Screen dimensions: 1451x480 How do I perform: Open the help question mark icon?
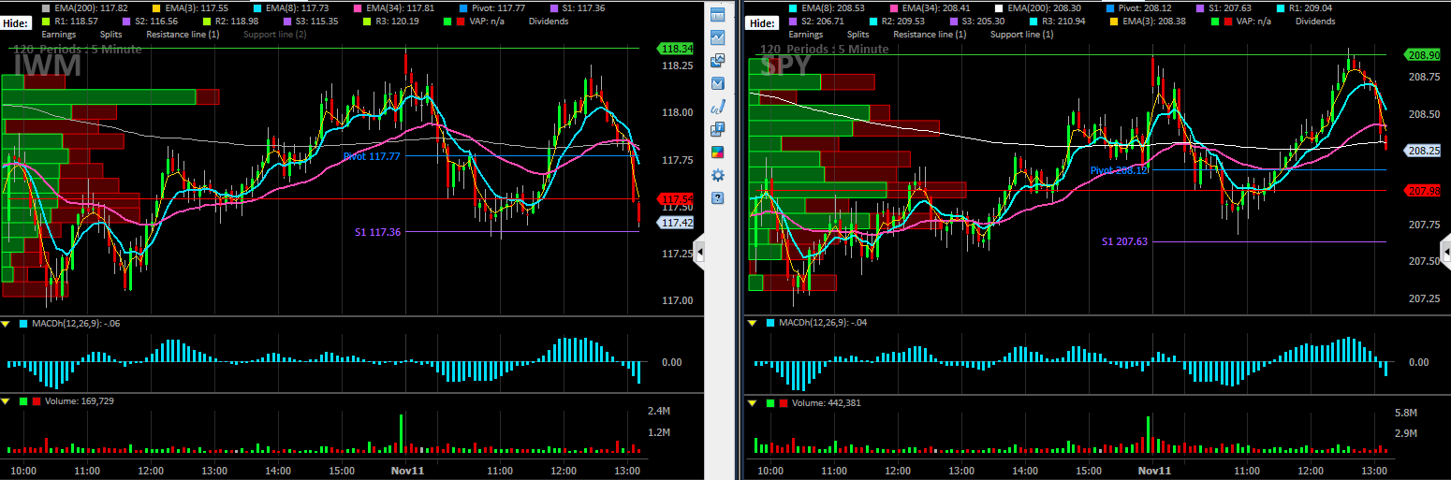[x=718, y=198]
